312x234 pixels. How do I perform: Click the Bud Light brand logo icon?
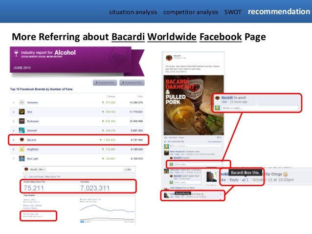22,158
